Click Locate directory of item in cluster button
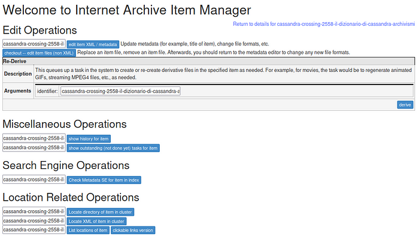This screenshot has width=419, height=239. [100, 212]
